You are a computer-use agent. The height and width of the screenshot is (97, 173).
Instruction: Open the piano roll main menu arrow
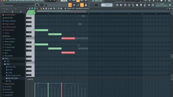point(27,9)
